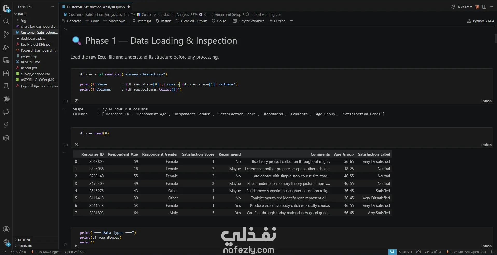This screenshot has height=255, width=497.
Task: Open remote window indicator in status bar
Action: coord(5,252)
